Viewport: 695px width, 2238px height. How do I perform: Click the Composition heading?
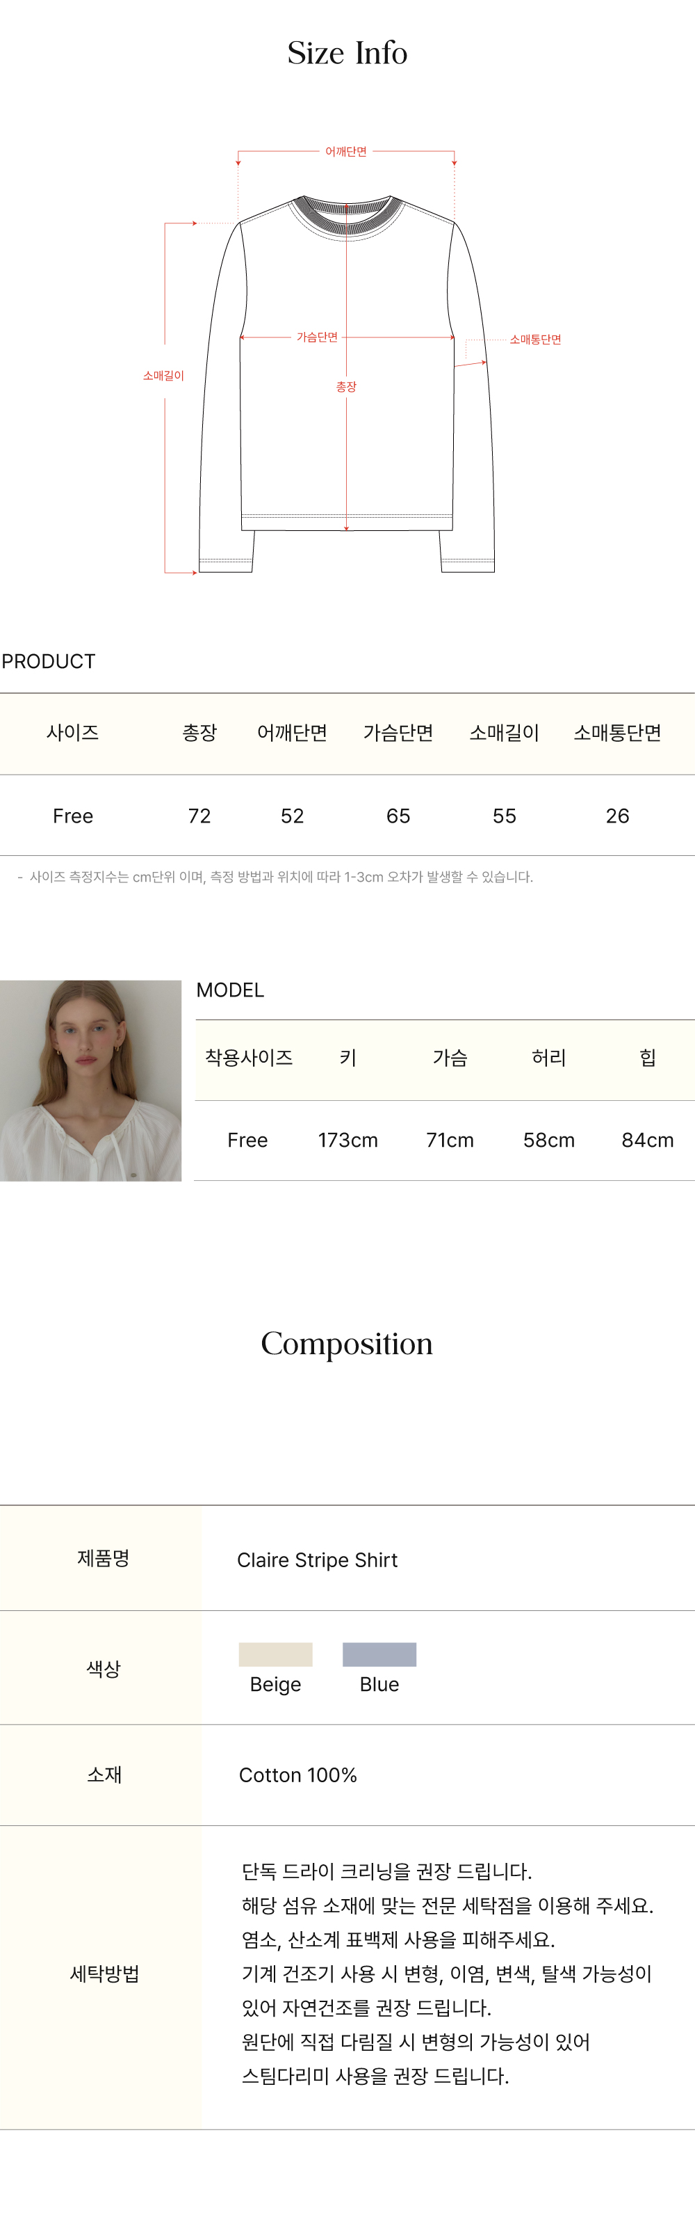click(x=347, y=1343)
